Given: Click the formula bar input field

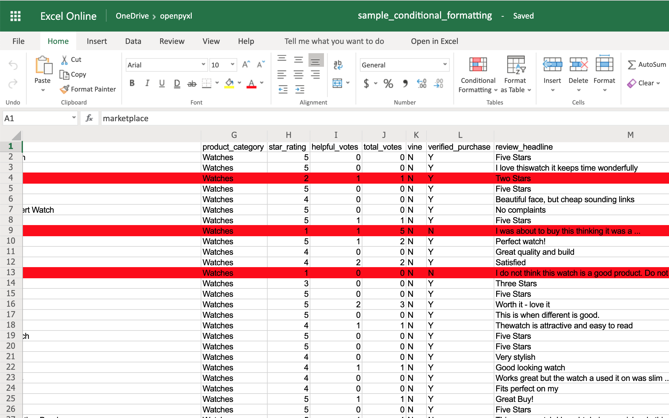Looking at the screenshot, I should pyautogui.click(x=381, y=118).
